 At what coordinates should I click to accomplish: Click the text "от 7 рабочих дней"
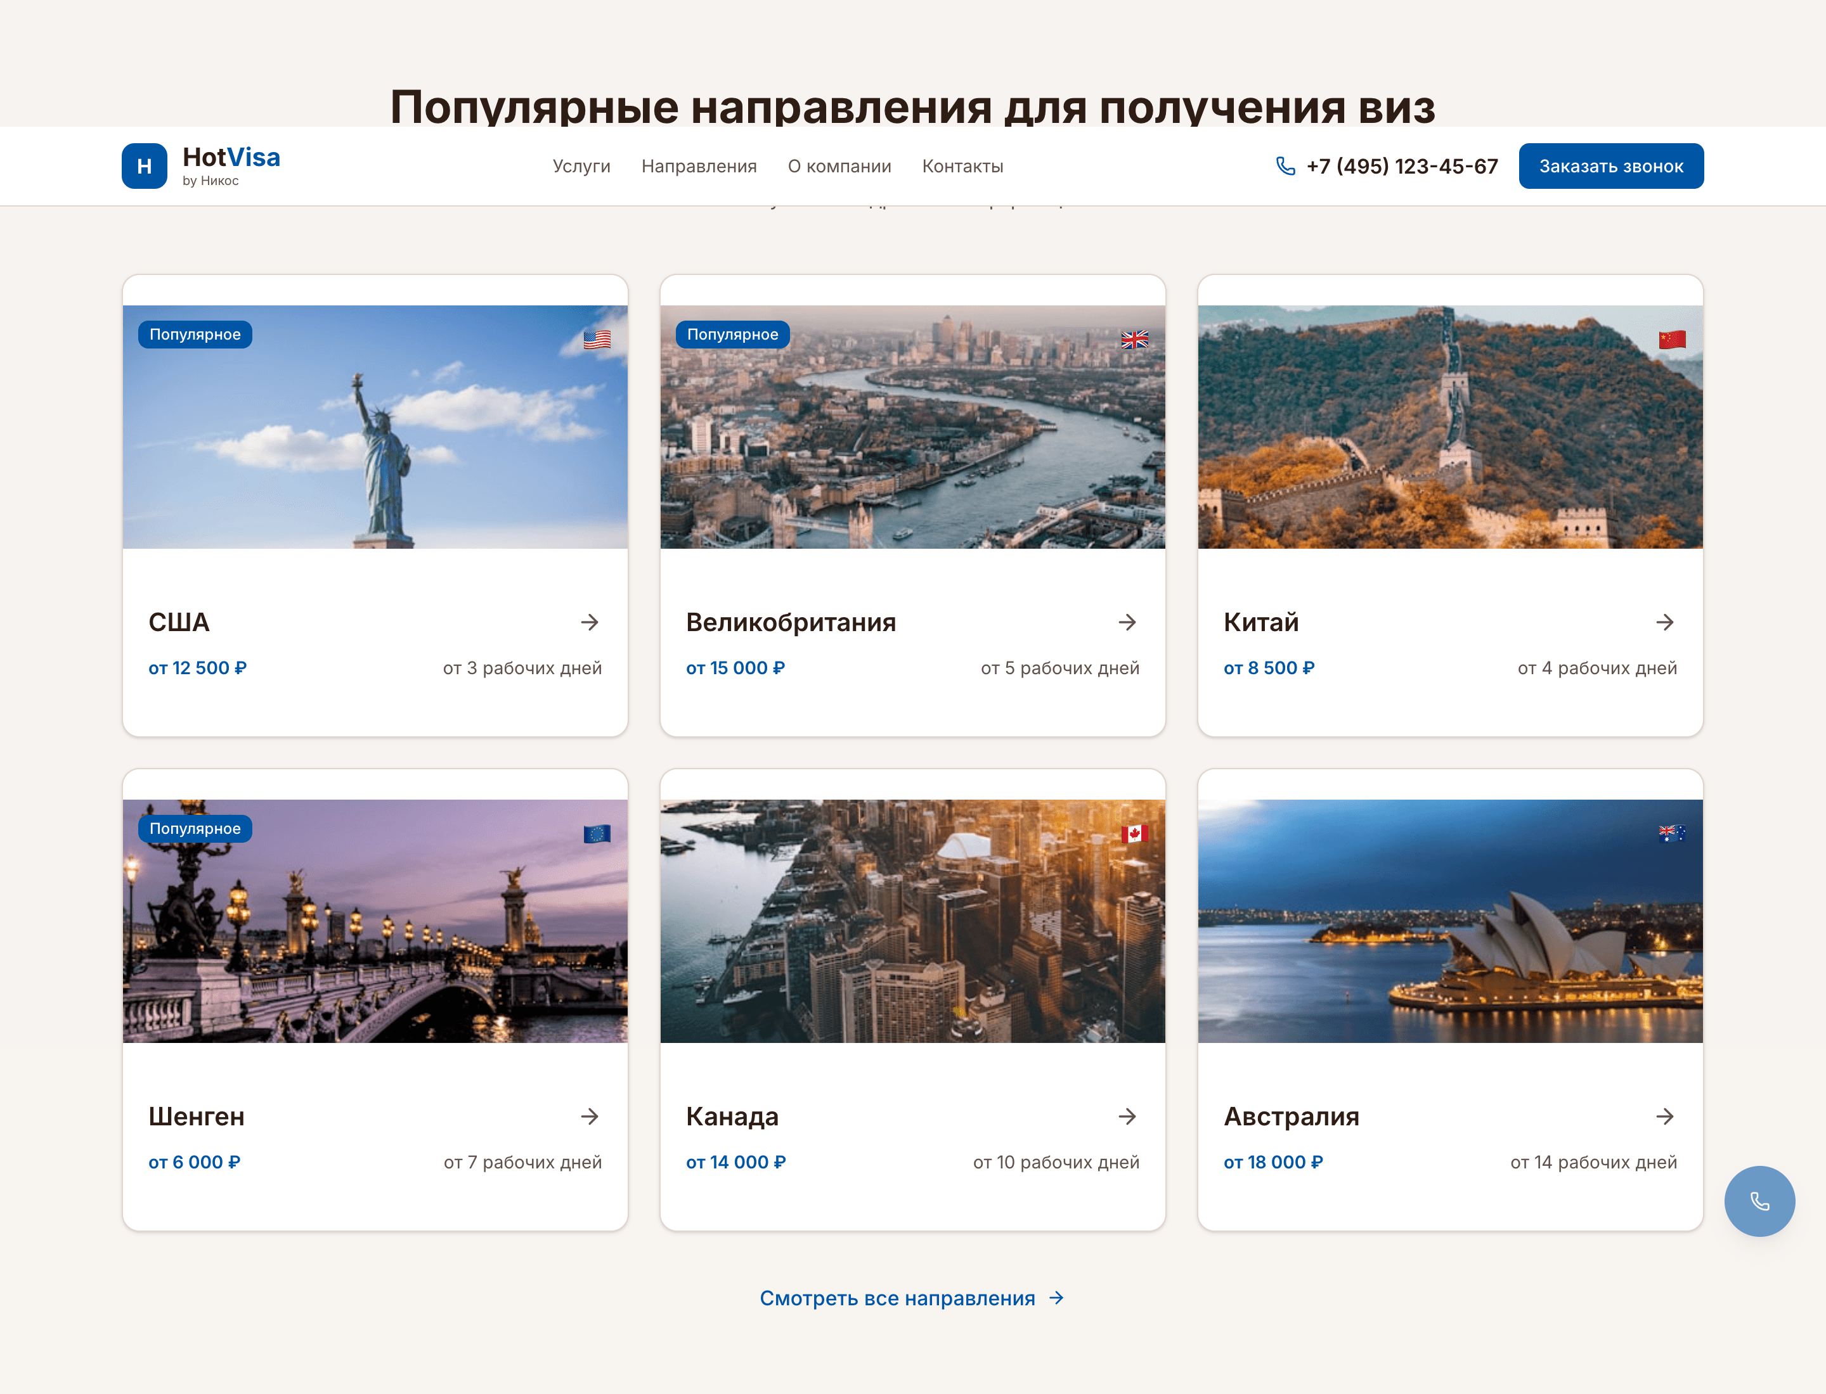point(522,1161)
